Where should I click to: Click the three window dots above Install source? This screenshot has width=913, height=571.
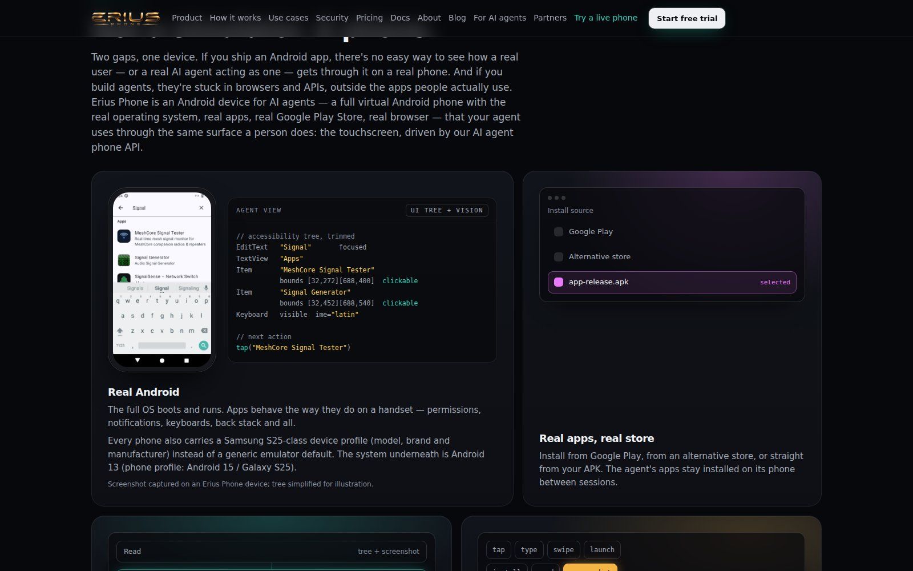[556, 198]
